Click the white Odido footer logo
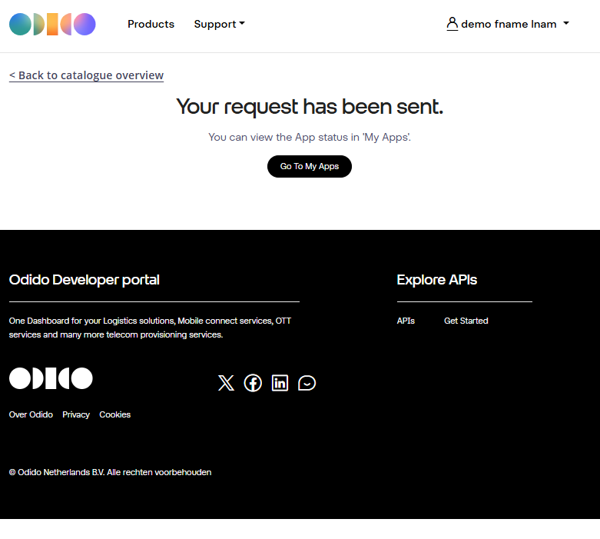This screenshot has height=539, width=600. 51,378
